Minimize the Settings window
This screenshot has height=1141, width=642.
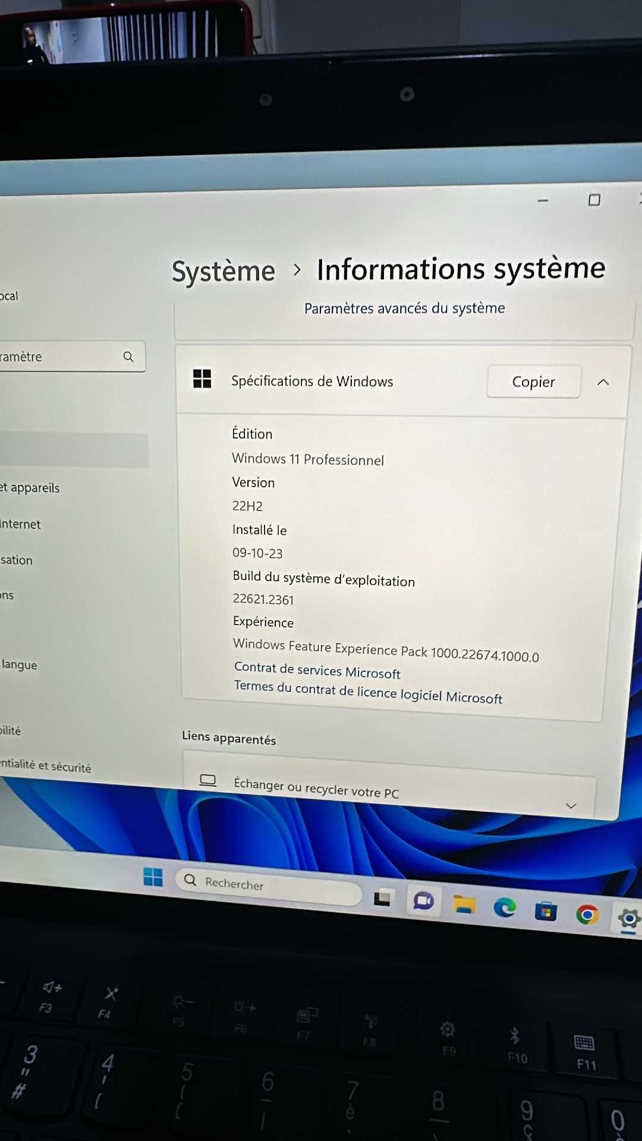[543, 201]
